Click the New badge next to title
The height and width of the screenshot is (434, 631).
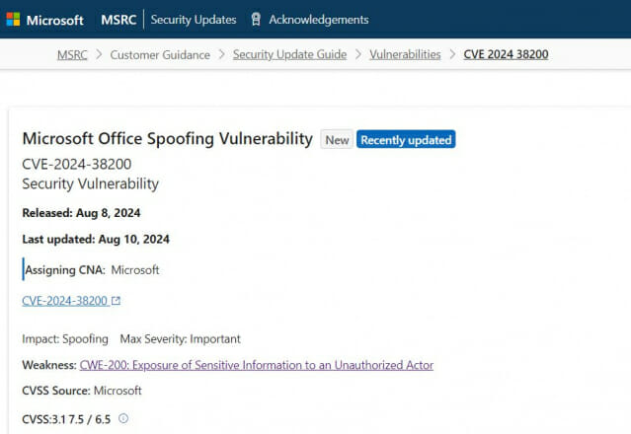click(337, 139)
